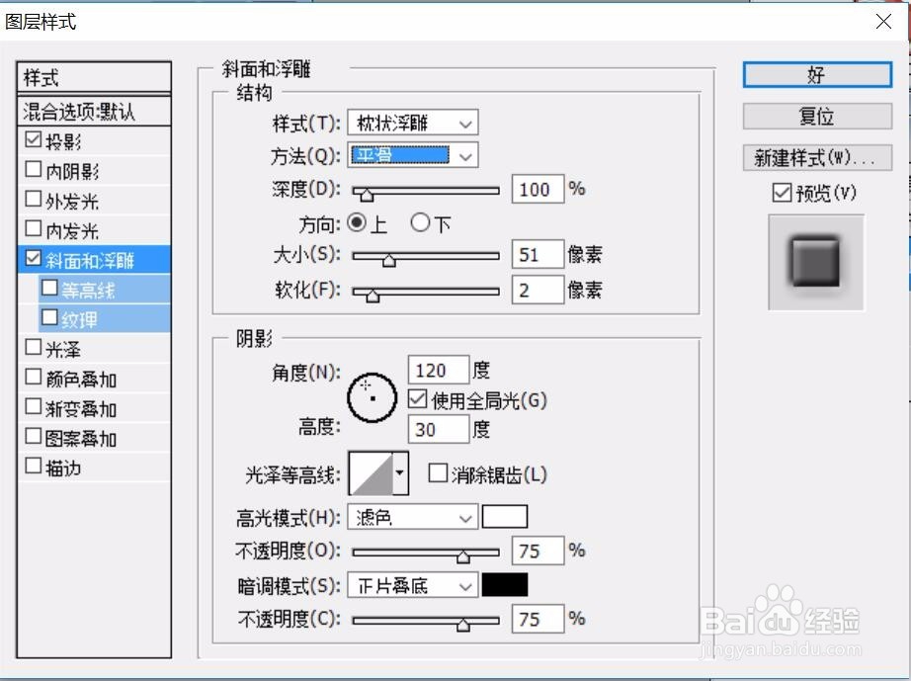Open the 方法(Q) technique dropdown
911x681 pixels.
[412, 155]
